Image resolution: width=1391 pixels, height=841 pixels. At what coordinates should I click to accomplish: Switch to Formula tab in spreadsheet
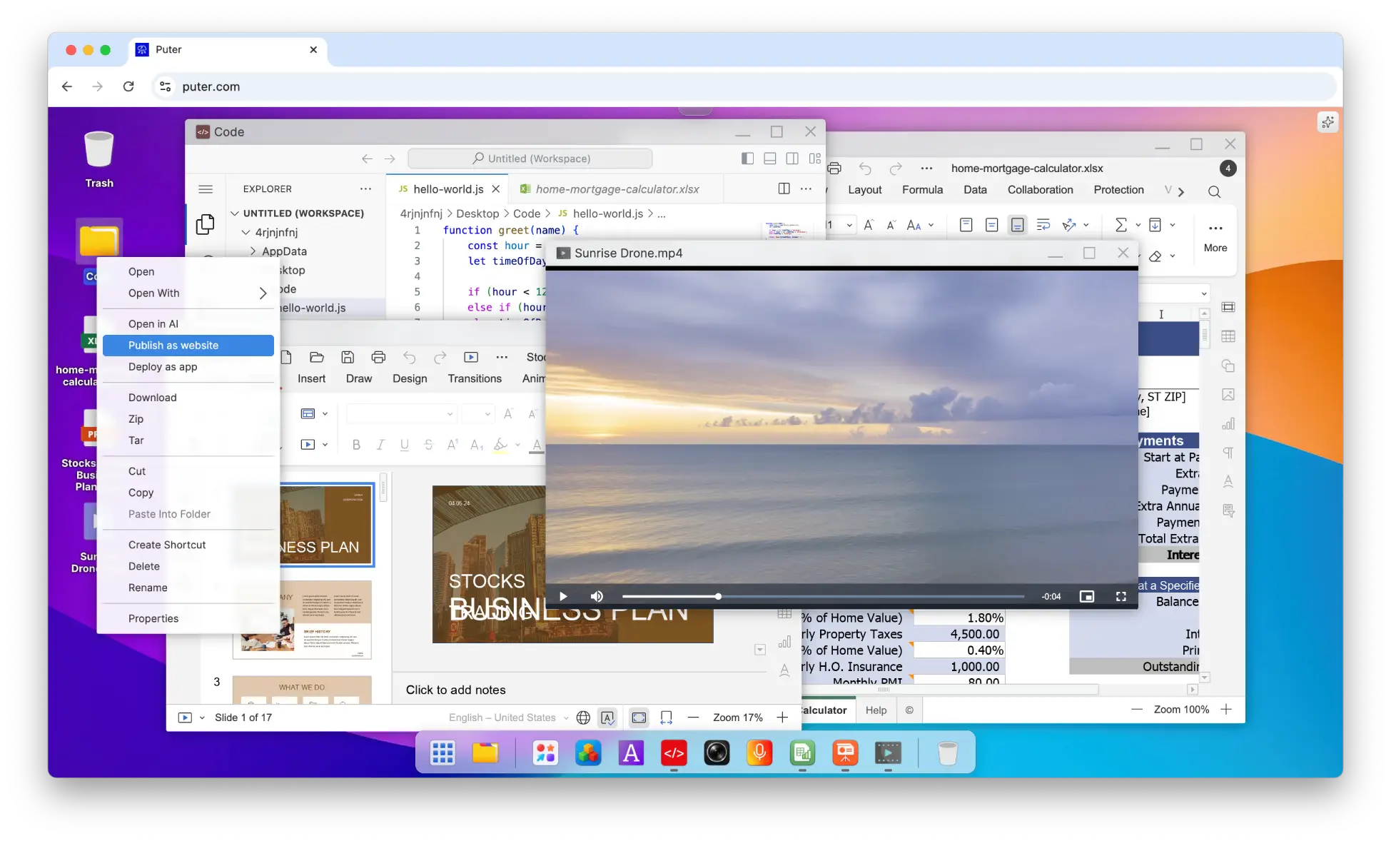pyautogui.click(x=922, y=190)
